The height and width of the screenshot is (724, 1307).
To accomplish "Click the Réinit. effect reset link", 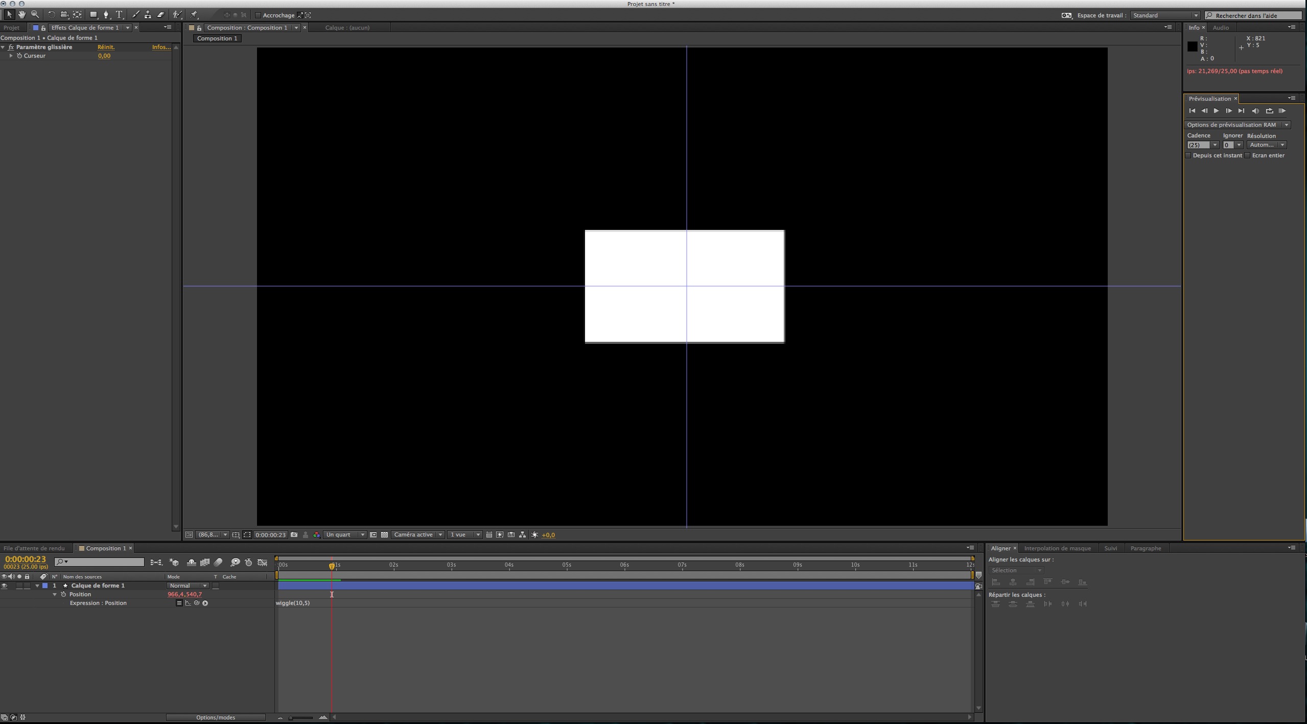I will pyautogui.click(x=106, y=47).
